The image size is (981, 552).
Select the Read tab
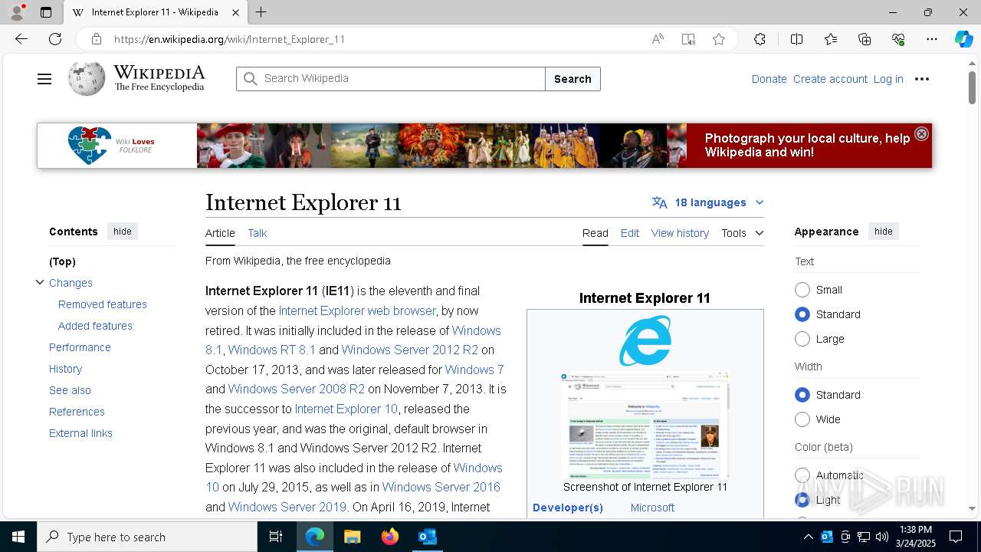[595, 233]
